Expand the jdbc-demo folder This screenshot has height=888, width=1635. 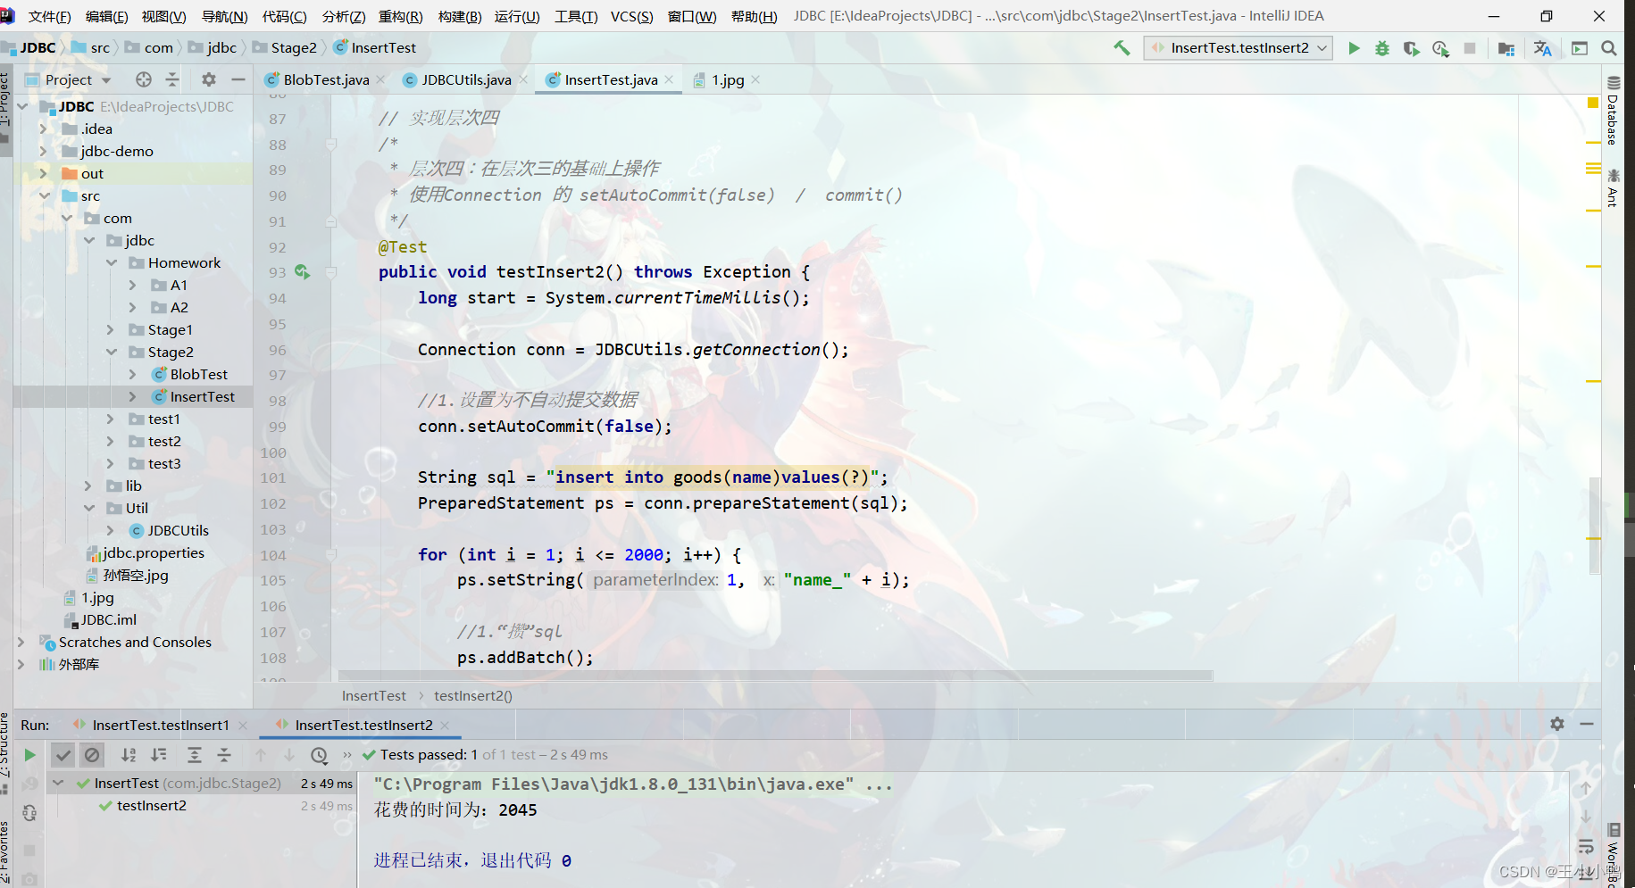(44, 151)
